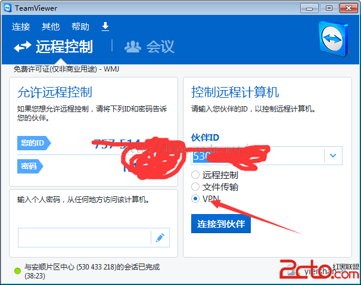
Task: Select the 远程控制 radio option
Action: (x=195, y=175)
